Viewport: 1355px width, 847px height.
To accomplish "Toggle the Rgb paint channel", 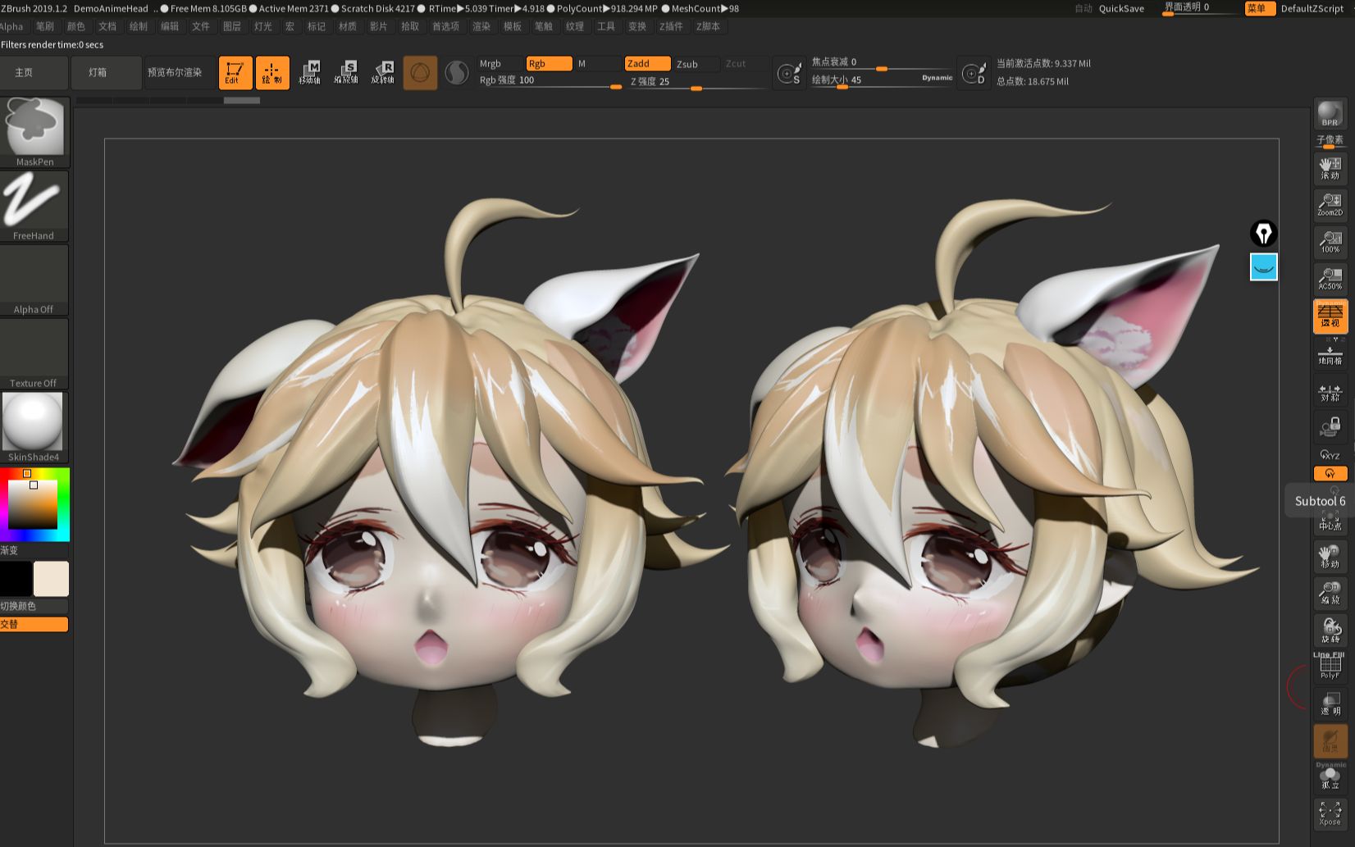I will click(549, 63).
